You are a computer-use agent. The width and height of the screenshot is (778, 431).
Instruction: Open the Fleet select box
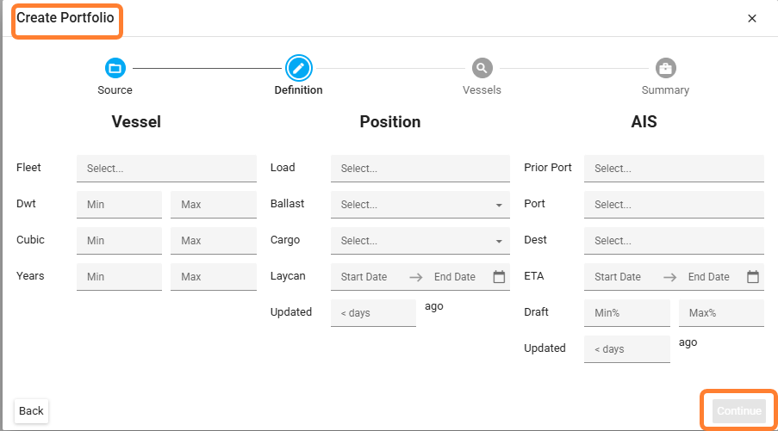166,169
